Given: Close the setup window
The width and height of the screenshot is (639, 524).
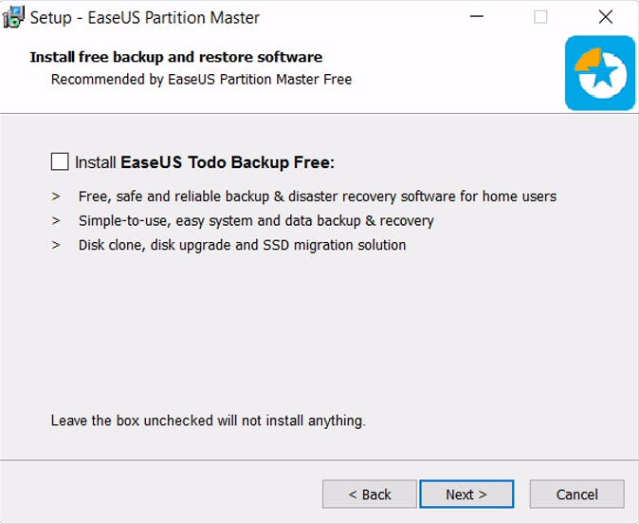Looking at the screenshot, I should point(605,17).
